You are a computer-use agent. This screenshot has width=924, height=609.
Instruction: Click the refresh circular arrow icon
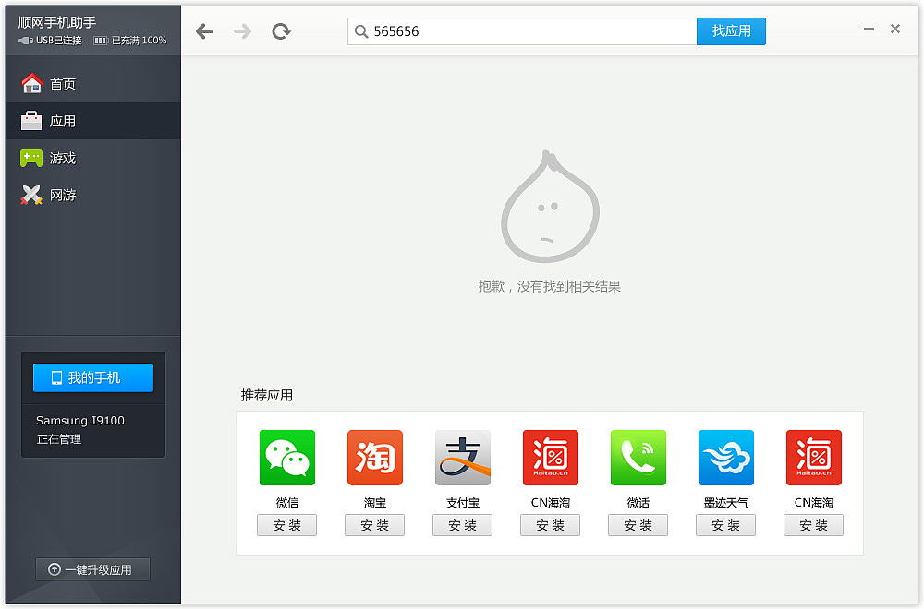click(281, 30)
